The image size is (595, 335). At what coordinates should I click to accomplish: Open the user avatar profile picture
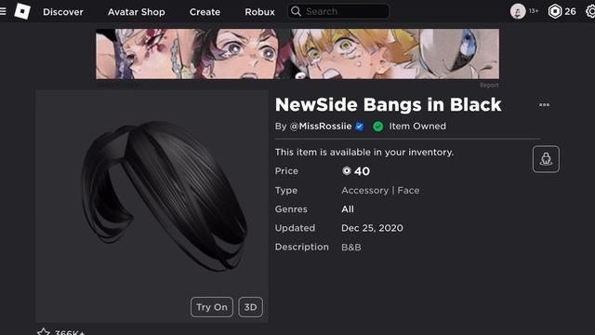pyautogui.click(x=518, y=11)
